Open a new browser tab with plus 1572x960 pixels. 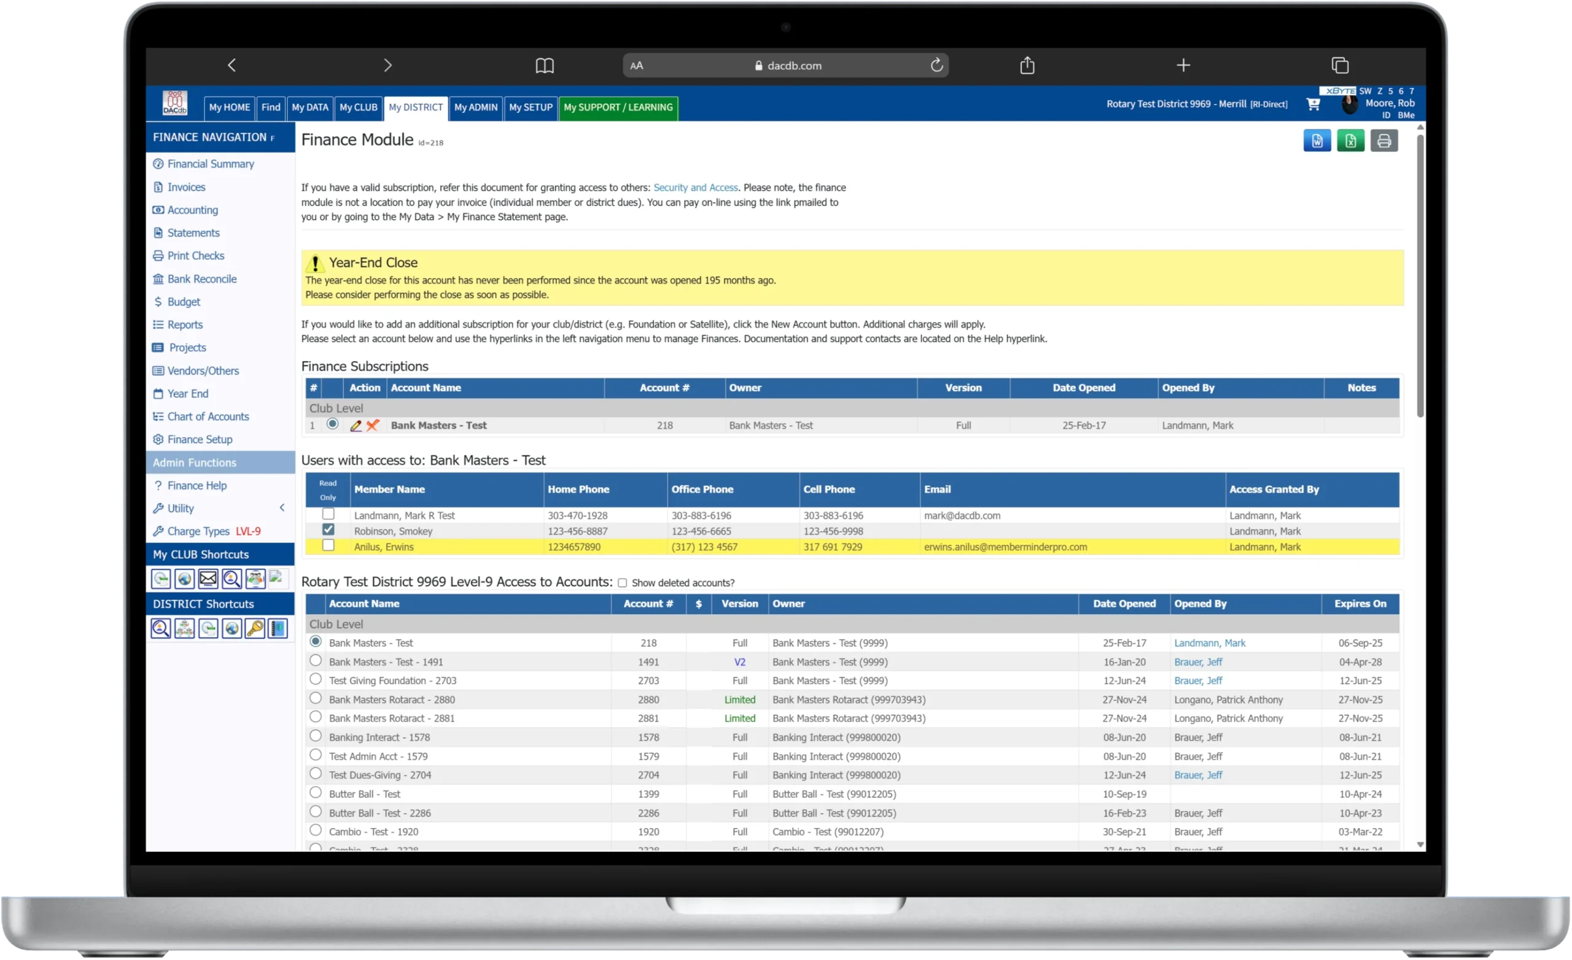[x=1183, y=65]
